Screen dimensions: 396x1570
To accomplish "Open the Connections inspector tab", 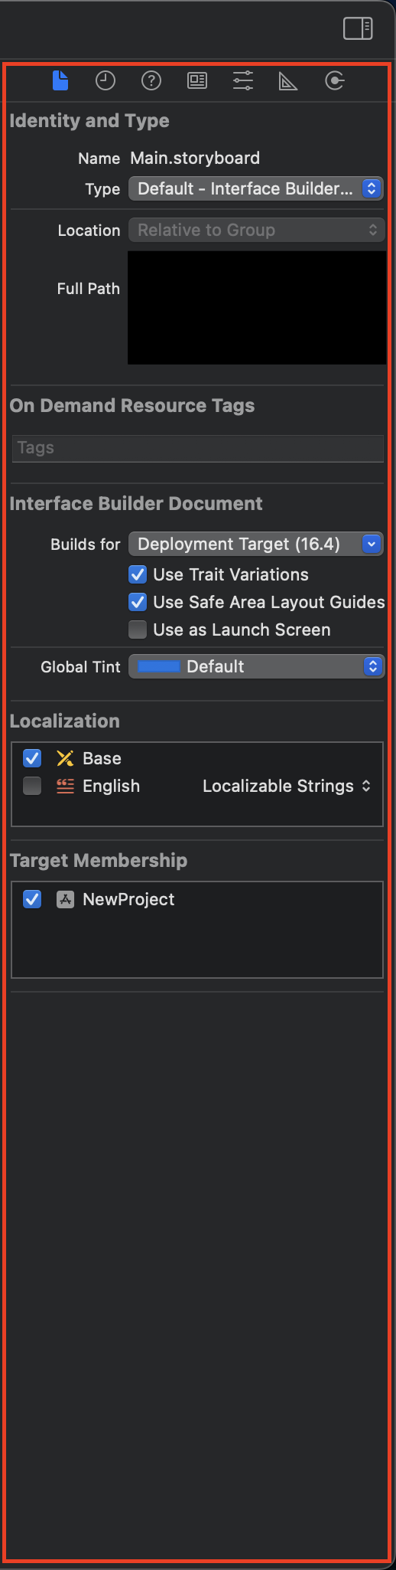I will pyautogui.click(x=335, y=80).
